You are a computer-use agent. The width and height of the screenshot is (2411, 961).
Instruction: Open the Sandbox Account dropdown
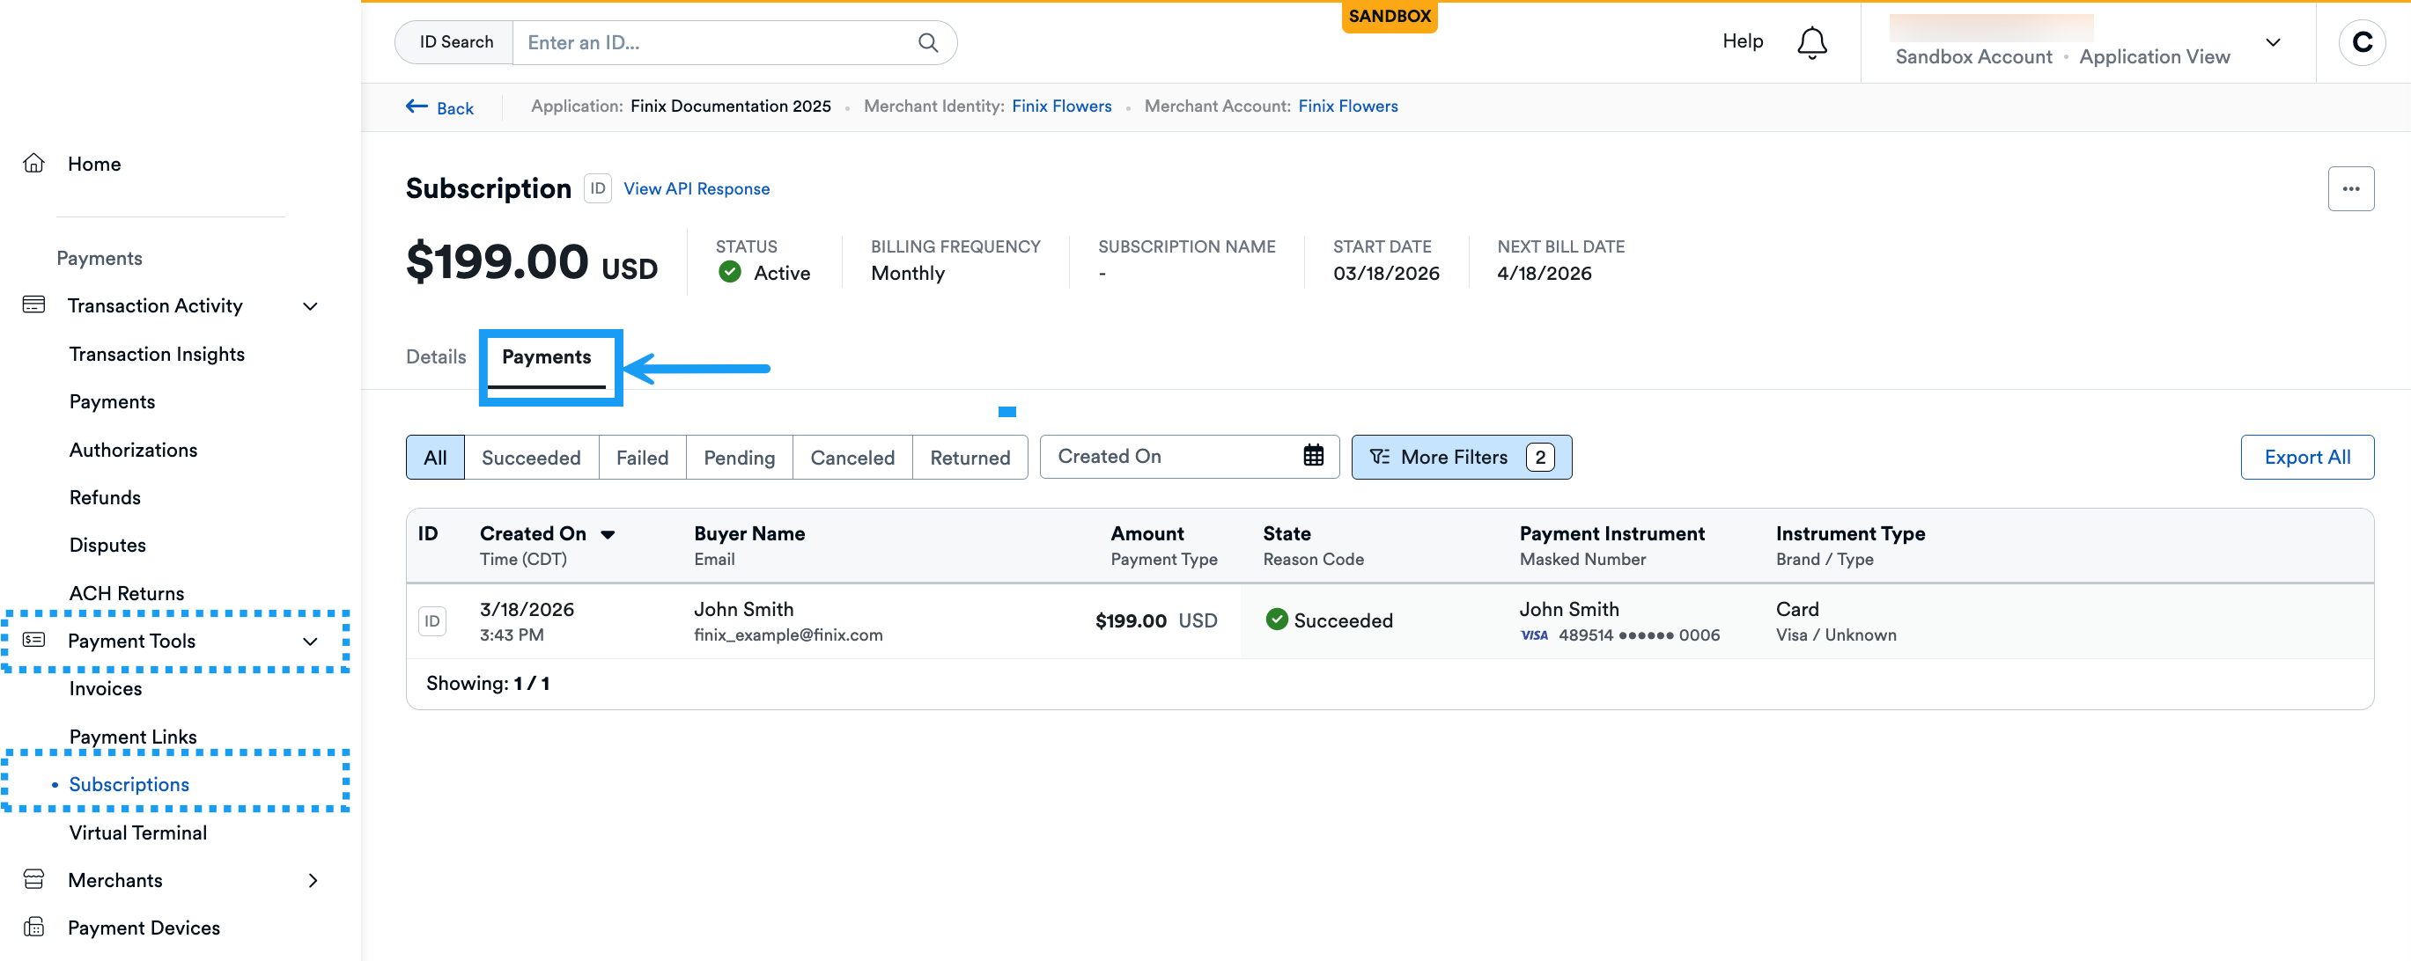click(2272, 42)
